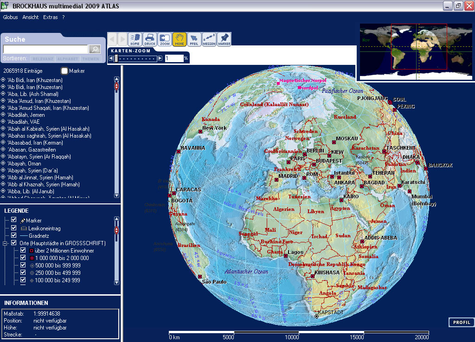Click the São Paulo city marker

pyautogui.click(x=200, y=277)
